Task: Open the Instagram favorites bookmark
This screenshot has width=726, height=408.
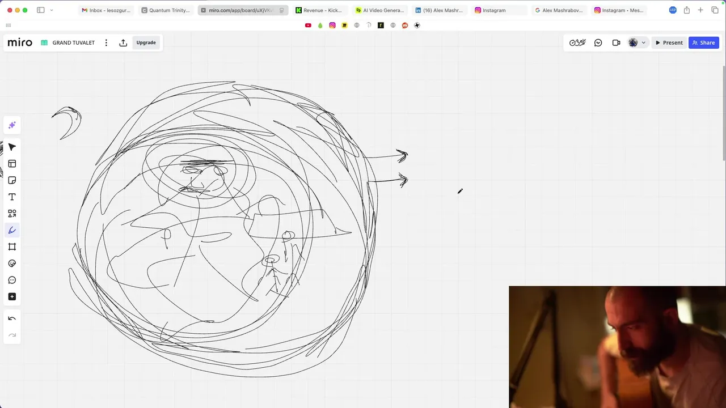Action: [332, 25]
